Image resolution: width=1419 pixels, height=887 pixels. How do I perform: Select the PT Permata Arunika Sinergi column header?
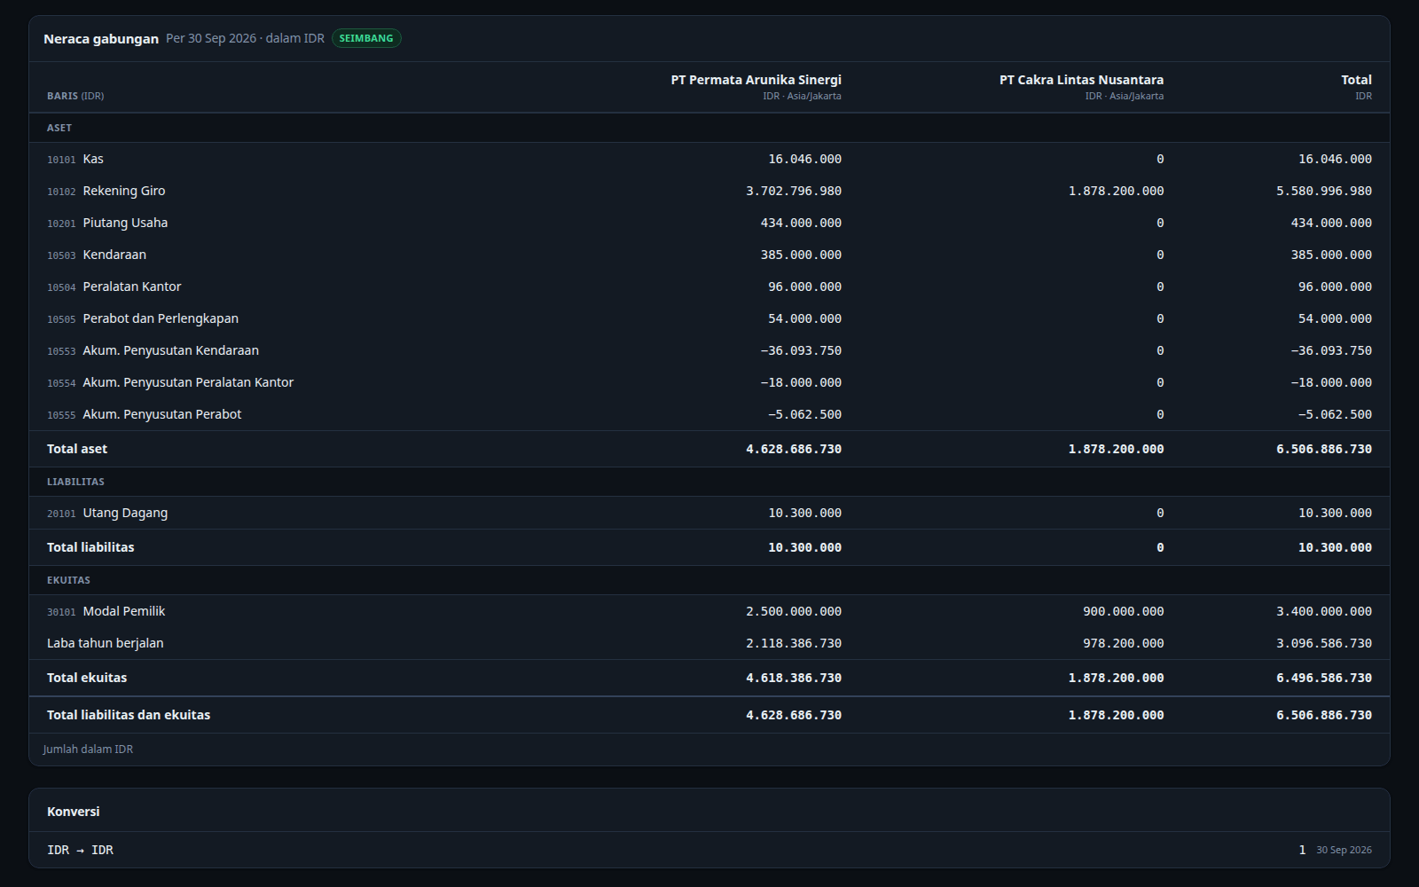pyautogui.click(x=756, y=87)
